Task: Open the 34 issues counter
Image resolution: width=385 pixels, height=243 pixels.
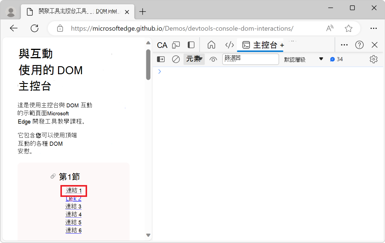Action: [336, 59]
